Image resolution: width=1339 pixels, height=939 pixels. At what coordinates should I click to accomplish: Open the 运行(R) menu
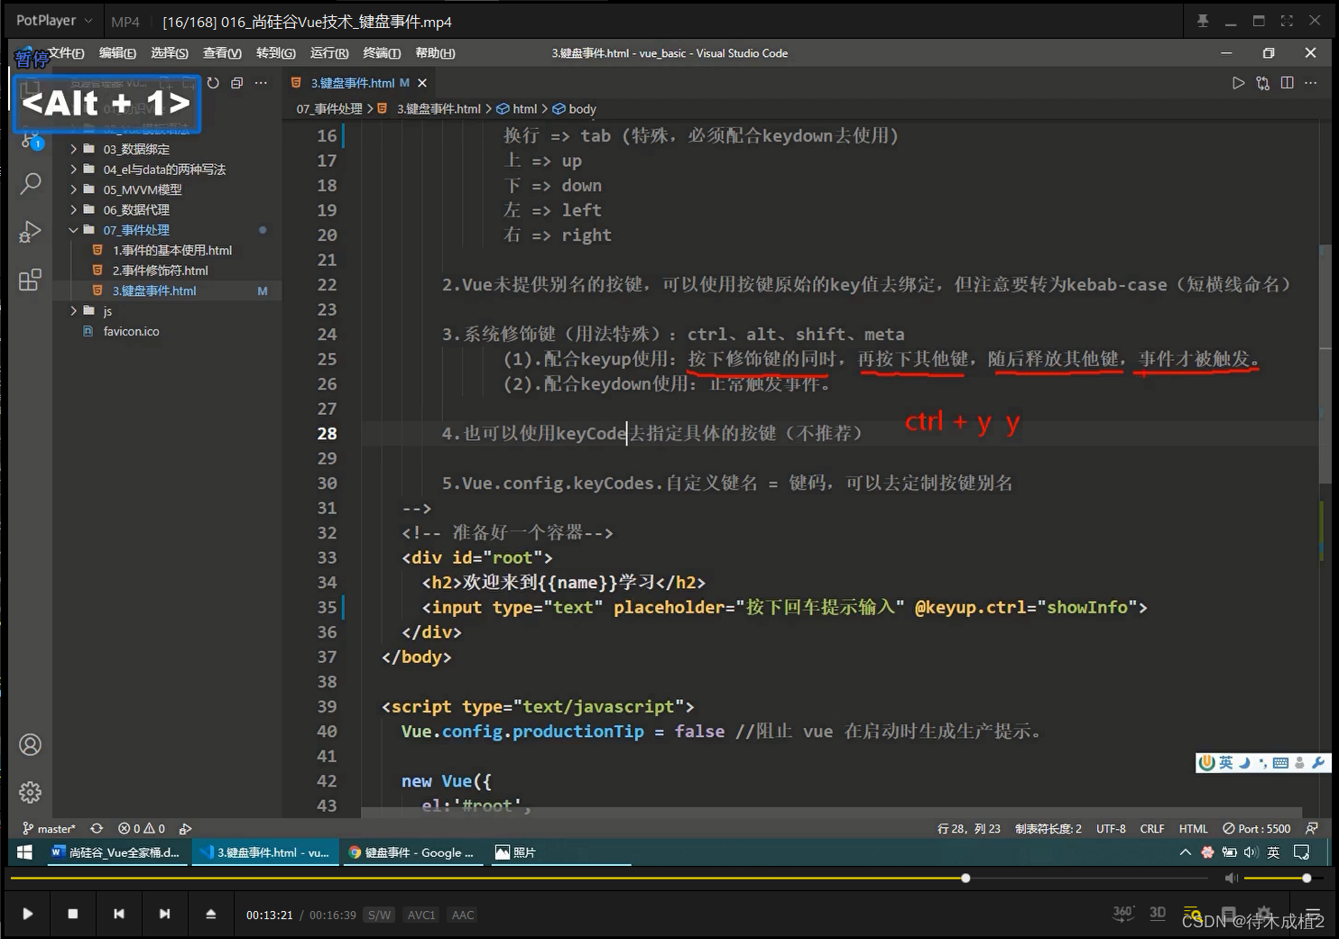[329, 53]
